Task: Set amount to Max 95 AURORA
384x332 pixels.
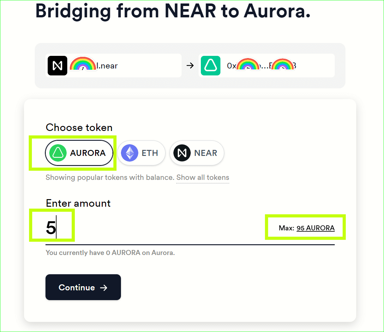Action: [x=315, y=228]
